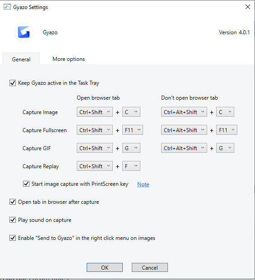Open Capture GIF Ctrl+Alt+Shift modifier dropdown
This screenshot has width=255, height=280.
click(x=184, y=148)
